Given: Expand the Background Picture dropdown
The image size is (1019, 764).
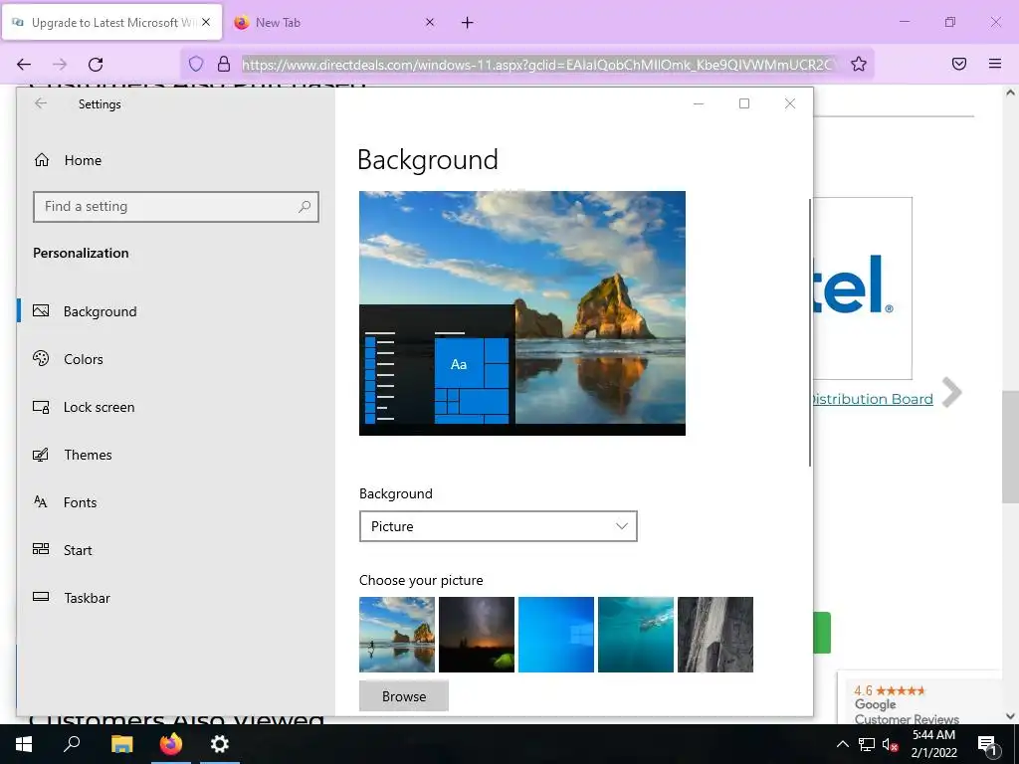Looking at the screenshot, I should tap(498, 526).
